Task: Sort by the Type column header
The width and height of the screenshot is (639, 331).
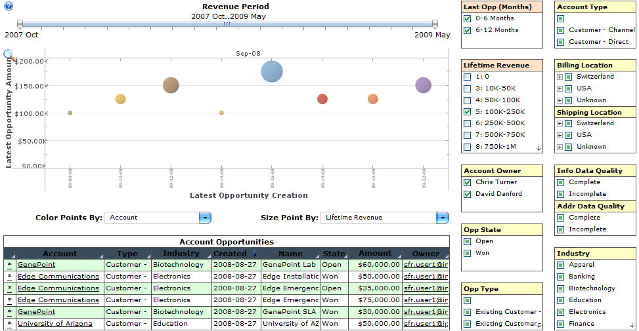Action: click(127, 254)
